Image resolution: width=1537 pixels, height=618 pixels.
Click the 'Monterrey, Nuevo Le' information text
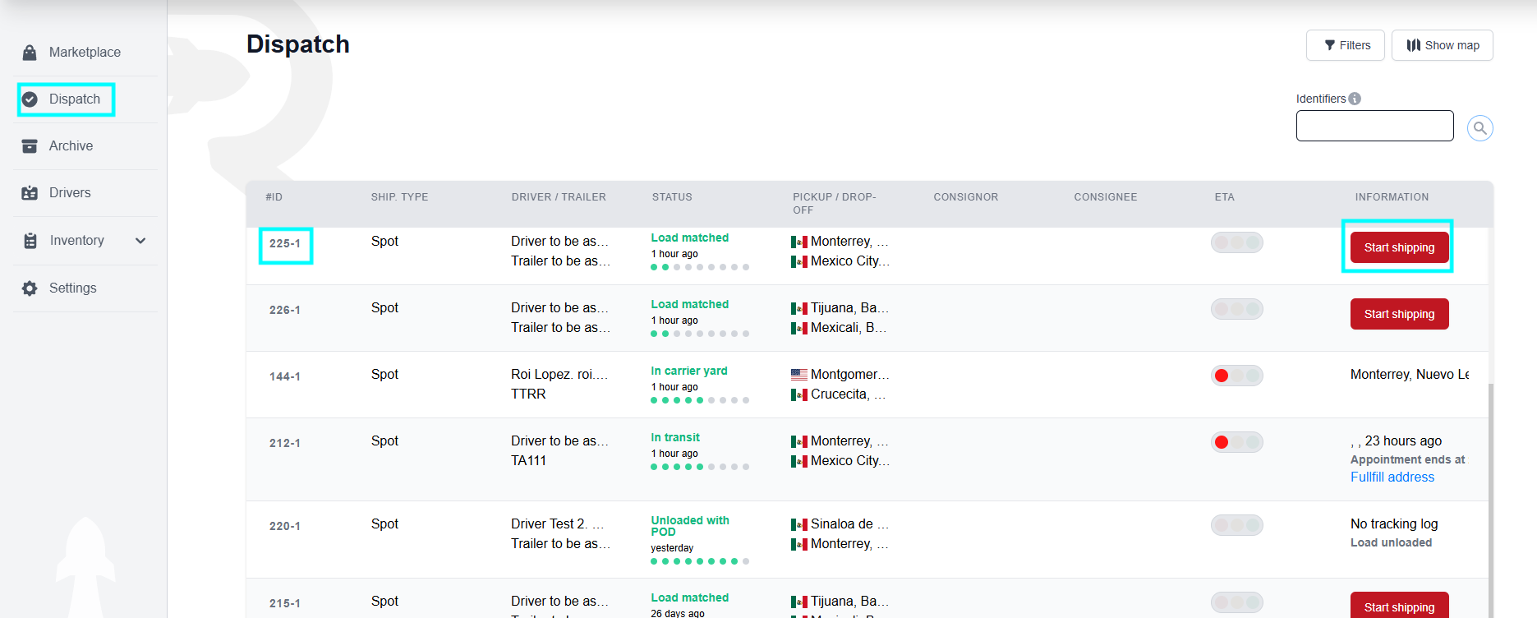click(1410, 375)
